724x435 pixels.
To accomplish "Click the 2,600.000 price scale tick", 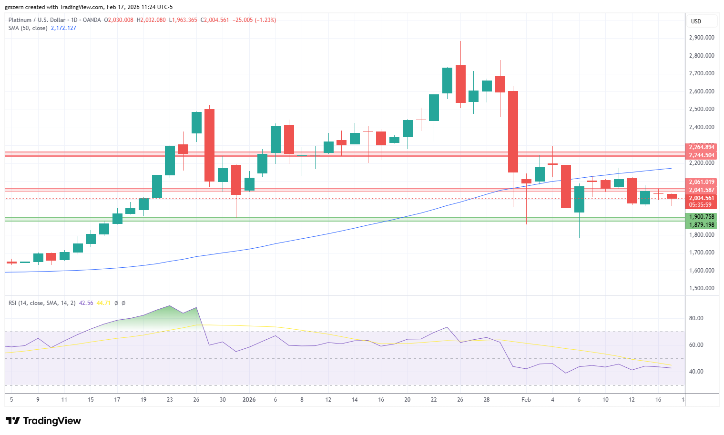I will (702, 91).
